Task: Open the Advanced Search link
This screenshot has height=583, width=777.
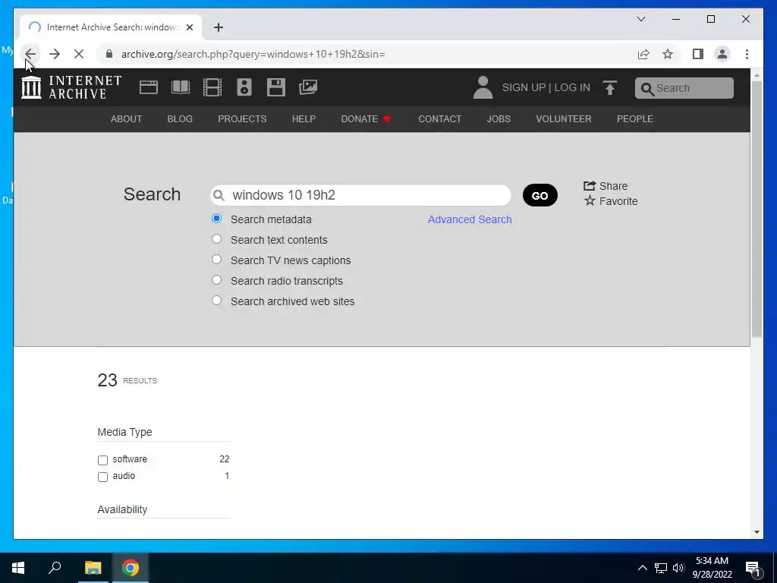Action: coord(470,219)
